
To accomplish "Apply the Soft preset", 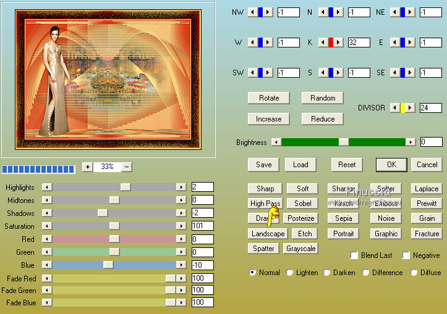I will coord(302,189).
